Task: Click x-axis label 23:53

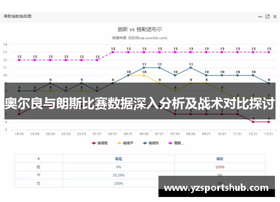Action: (x=81, y=134)
